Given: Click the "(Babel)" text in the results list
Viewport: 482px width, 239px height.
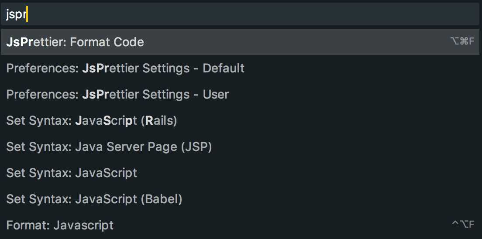Looking at the screenshot, I should [x=161, y=199].
